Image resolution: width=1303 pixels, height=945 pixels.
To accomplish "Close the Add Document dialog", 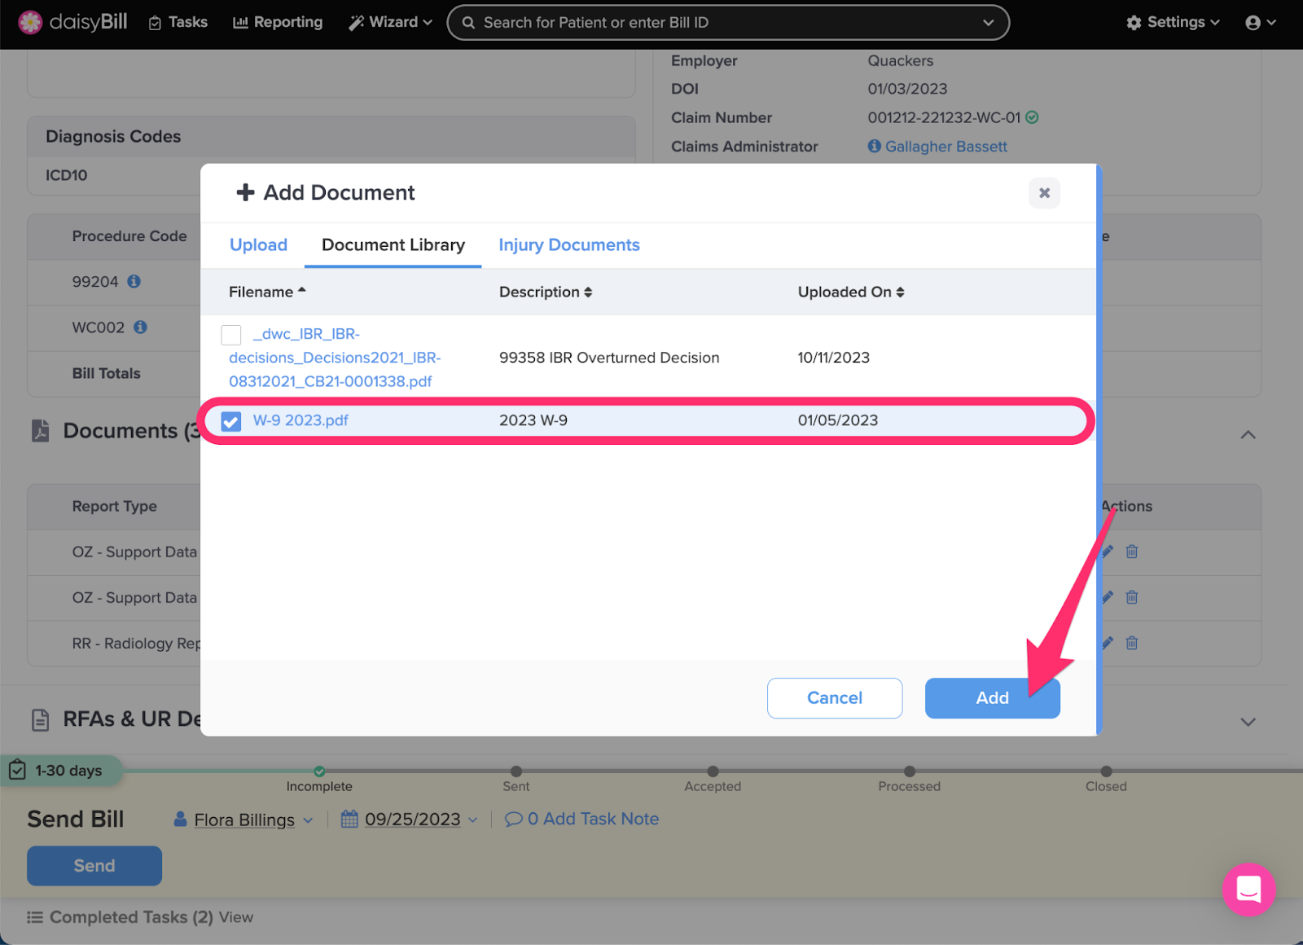I will [x=1044, y=193].
